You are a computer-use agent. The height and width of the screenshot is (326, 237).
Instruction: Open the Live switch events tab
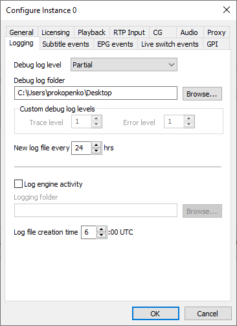pyautogui.click(x=170, y=44)
